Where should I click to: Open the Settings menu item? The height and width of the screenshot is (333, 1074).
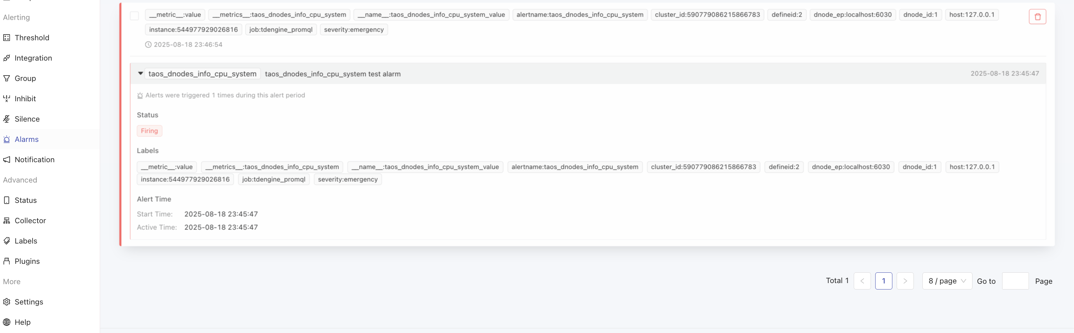[x=29, y=302]
